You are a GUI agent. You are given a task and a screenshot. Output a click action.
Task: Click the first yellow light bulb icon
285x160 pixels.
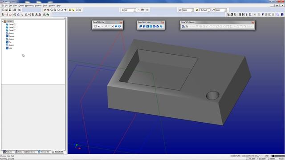pos(70,10)
